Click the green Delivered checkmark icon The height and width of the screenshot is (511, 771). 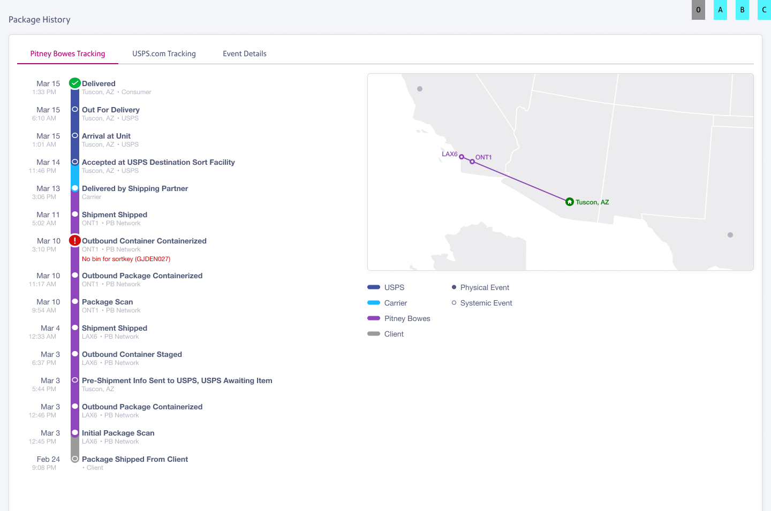tap(75, 83)
